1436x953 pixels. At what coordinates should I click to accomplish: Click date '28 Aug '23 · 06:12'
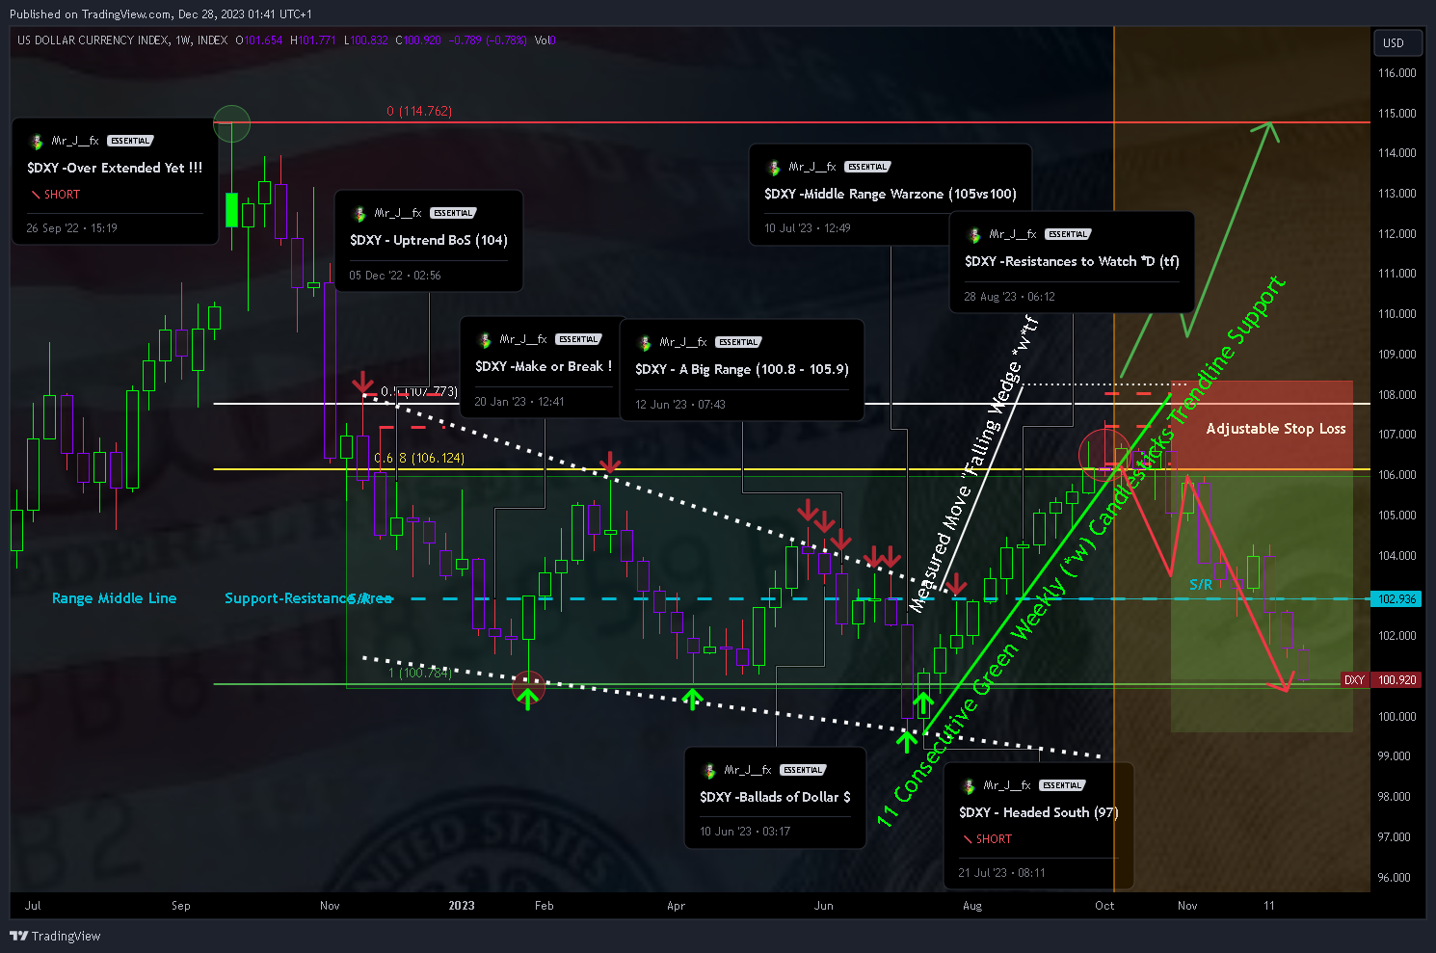click(1009, 297)
